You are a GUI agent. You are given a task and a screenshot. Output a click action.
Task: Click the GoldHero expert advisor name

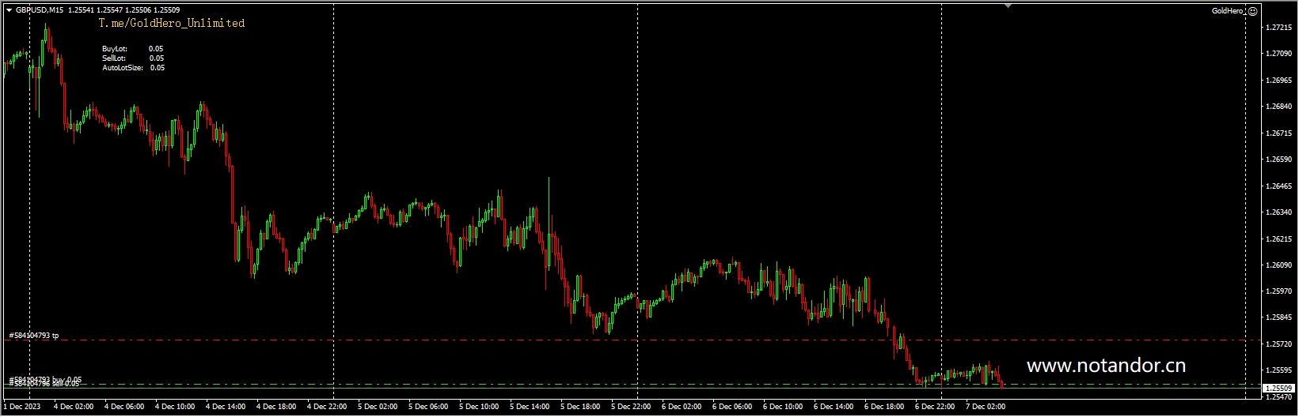[x=1229, y=11]
